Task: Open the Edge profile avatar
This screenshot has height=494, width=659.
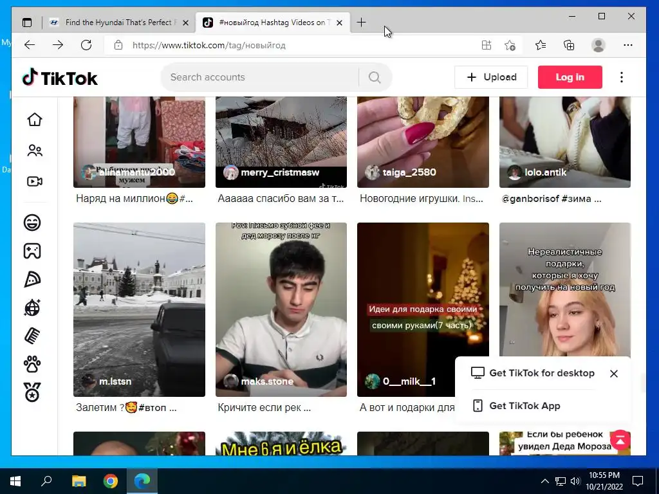Action: coord(598,45)
